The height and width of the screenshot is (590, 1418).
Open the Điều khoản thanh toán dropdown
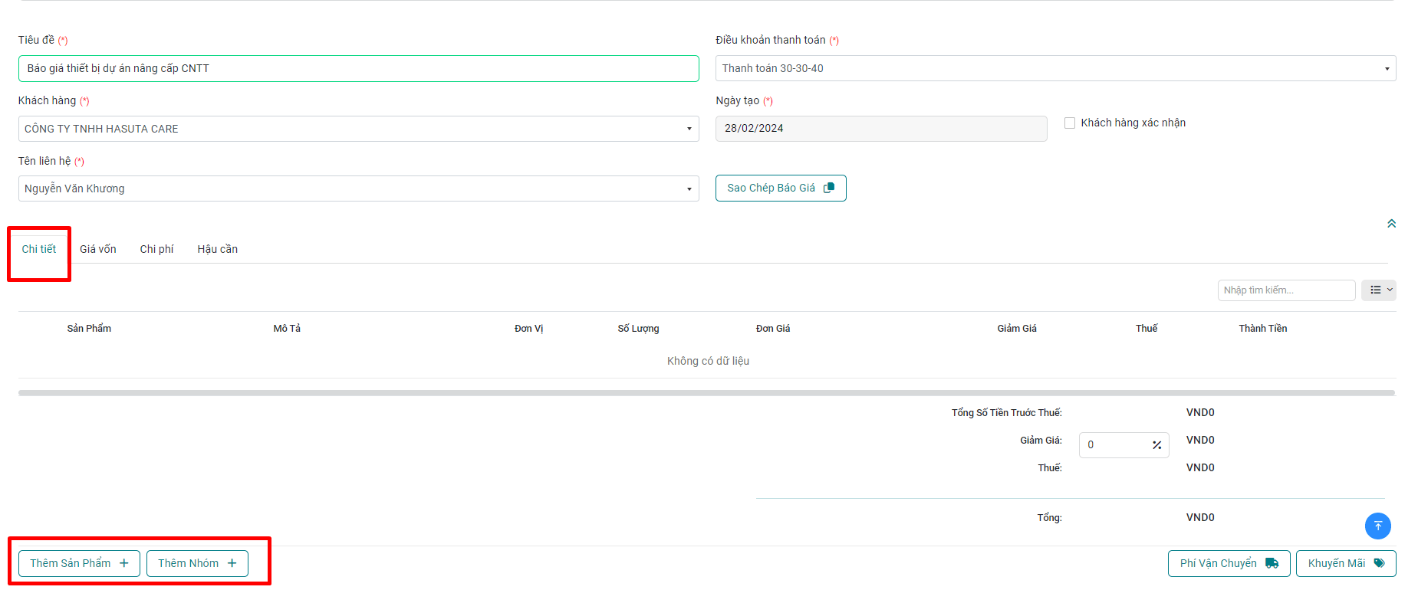click(1054, 68)
